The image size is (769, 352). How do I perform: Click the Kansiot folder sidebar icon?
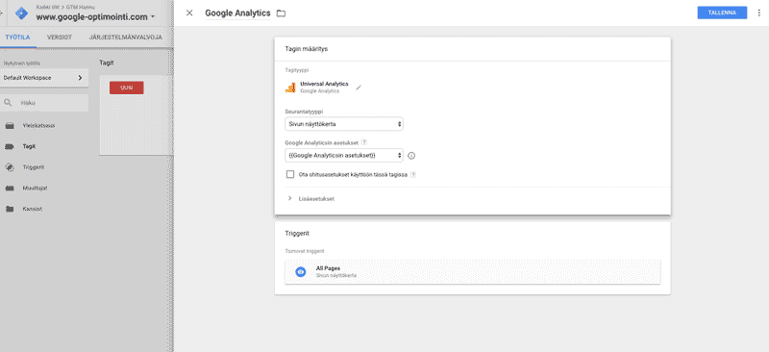[x=10, y=209]
